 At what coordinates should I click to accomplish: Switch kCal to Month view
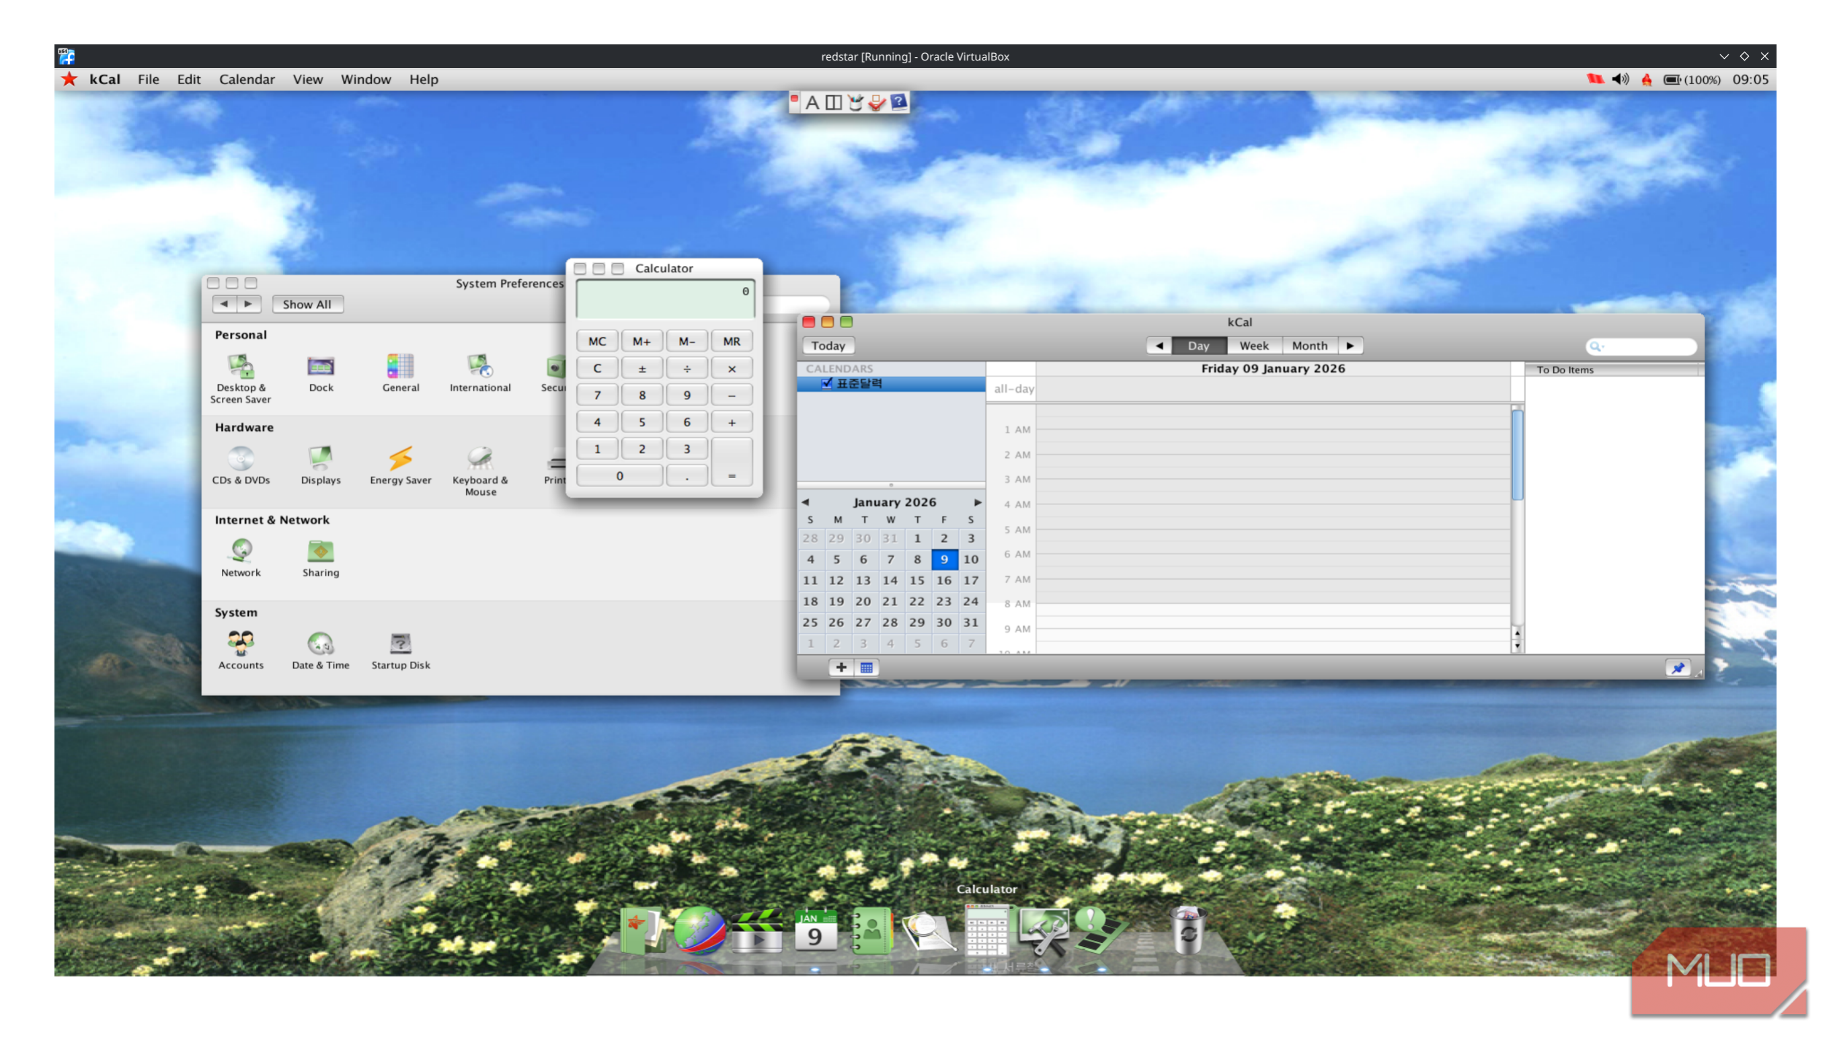pos(1309,346)
